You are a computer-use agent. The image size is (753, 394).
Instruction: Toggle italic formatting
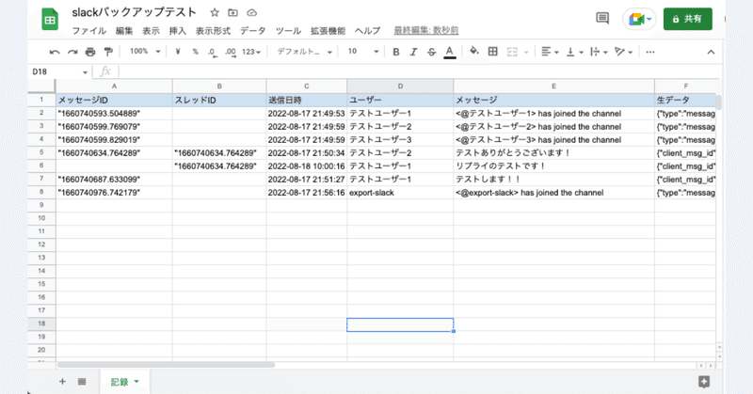413,52
